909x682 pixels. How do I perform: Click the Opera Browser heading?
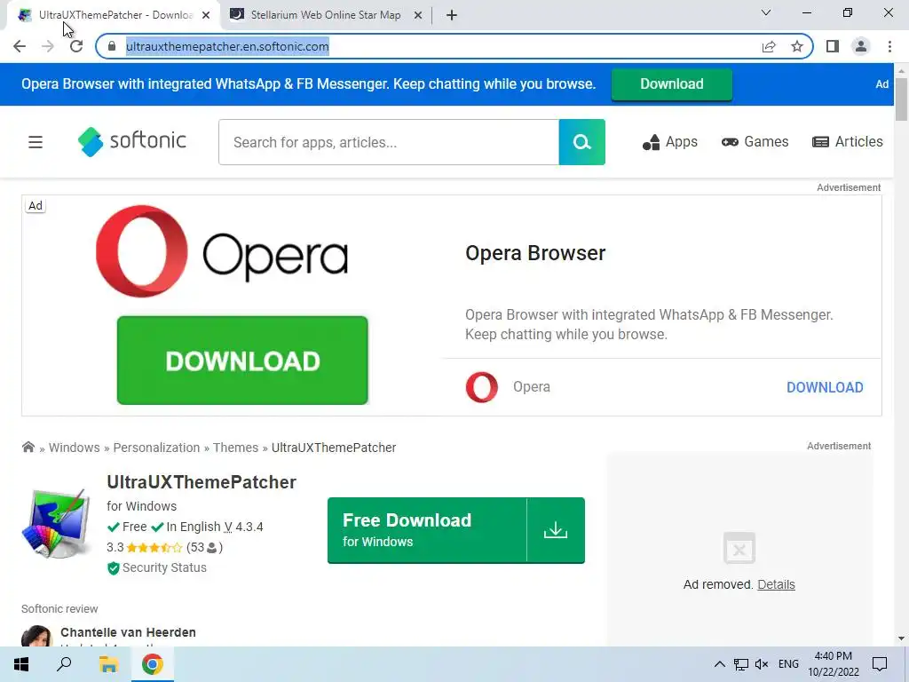(535, 253)
